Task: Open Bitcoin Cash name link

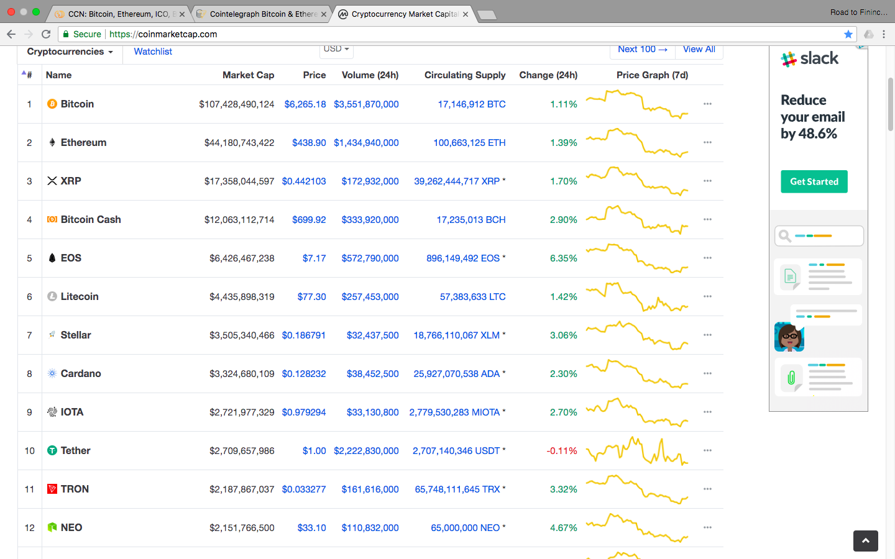Action: tap(91, 219)
